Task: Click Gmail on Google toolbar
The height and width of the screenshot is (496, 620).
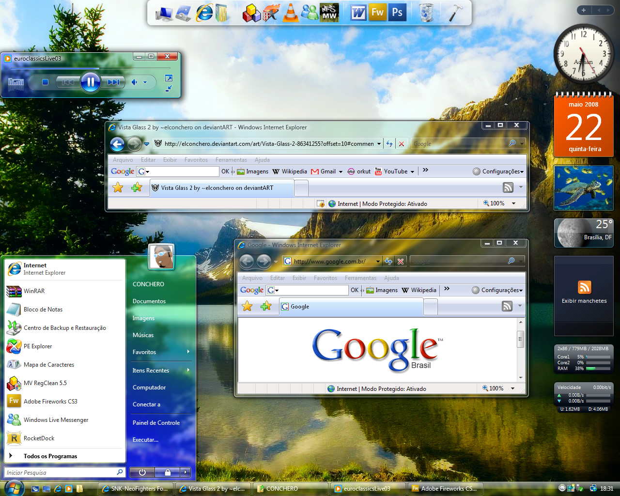Action: [324, 171]
